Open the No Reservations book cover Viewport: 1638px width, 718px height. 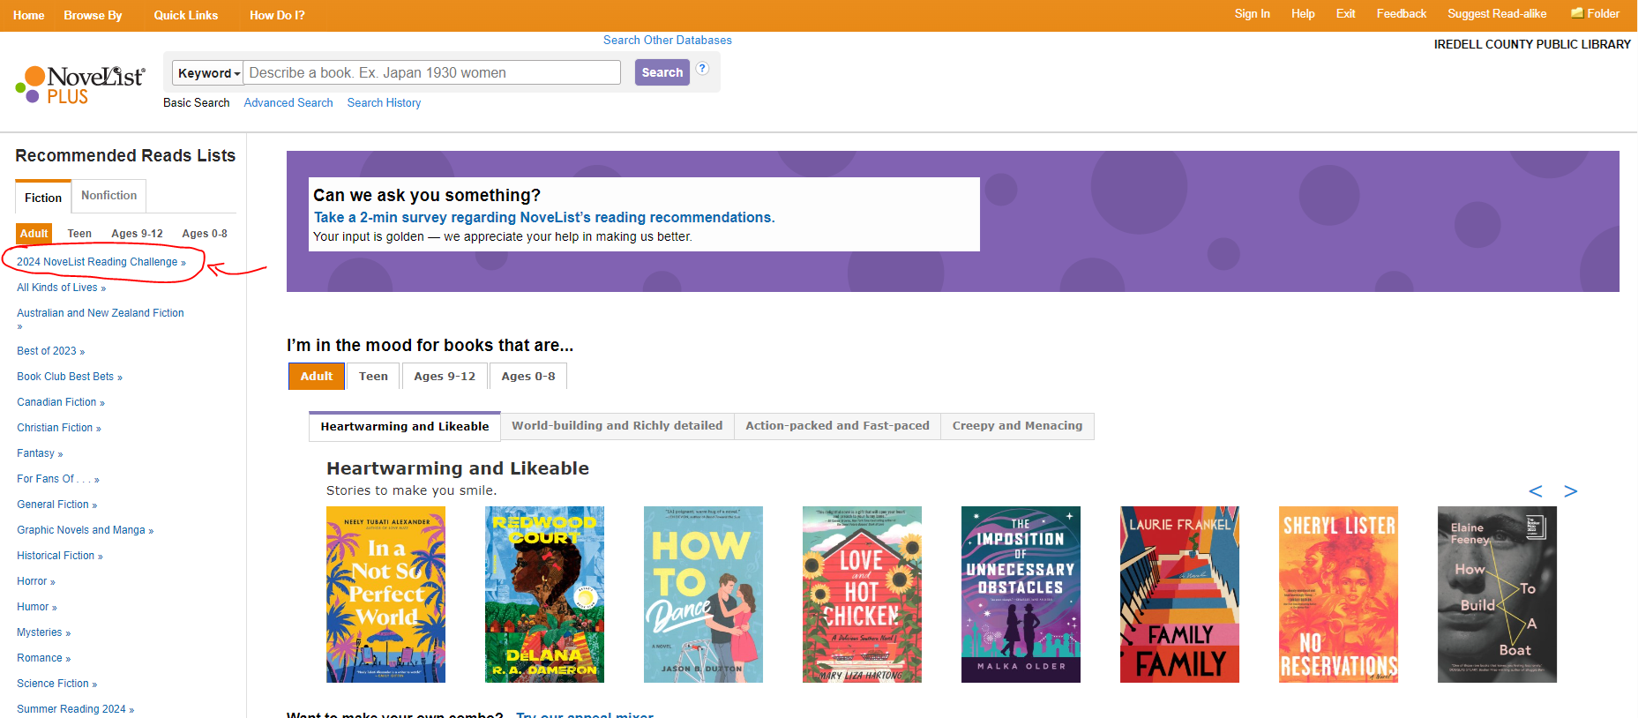tap(1338, 595)
